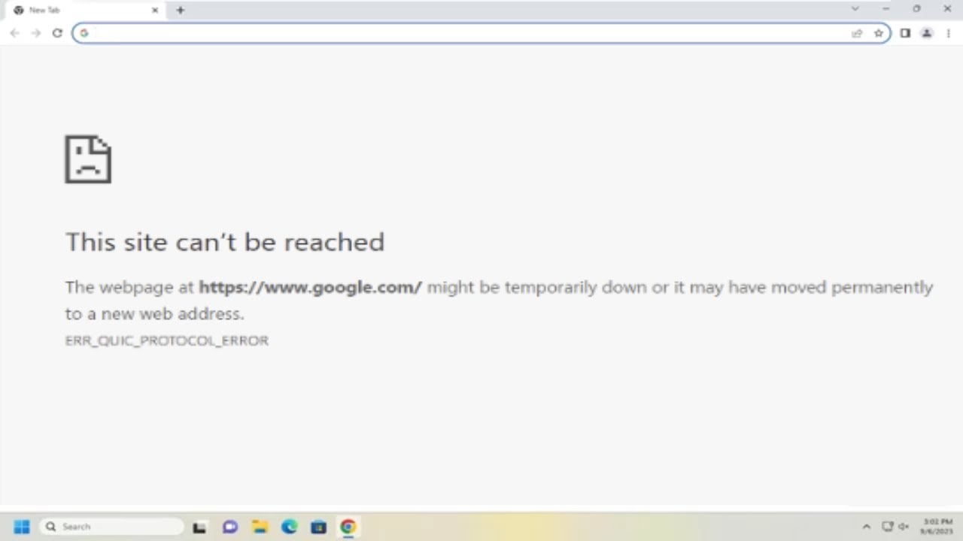963x541 pixels.
Task: Open the Chrome three-dot menu
Action: coord(948,33)
